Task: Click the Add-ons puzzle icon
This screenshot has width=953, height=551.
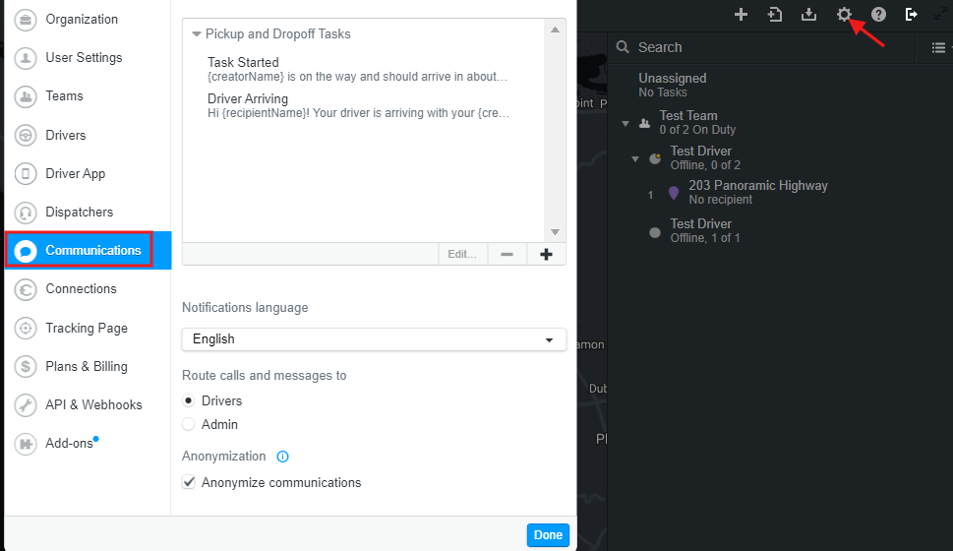Action: coord(26,444)
